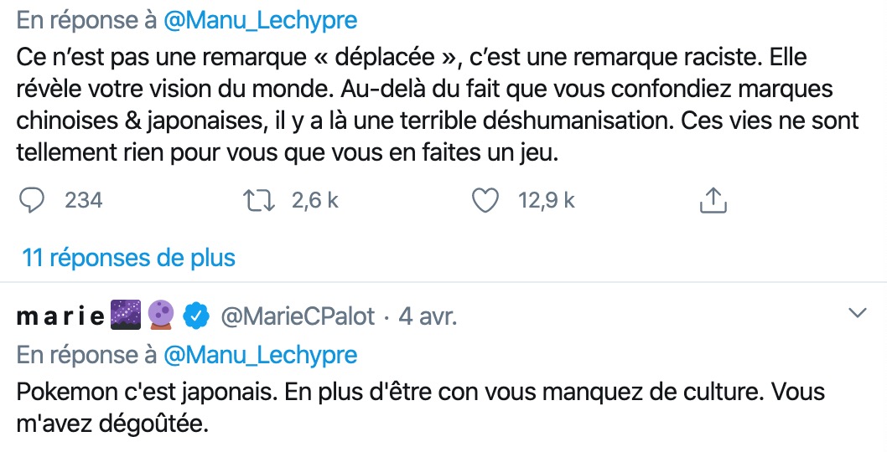Image resolution: width=887 pixels, height=452 pixels.
Task: Click the "marie" display name
Action: [x=60, y=316]
